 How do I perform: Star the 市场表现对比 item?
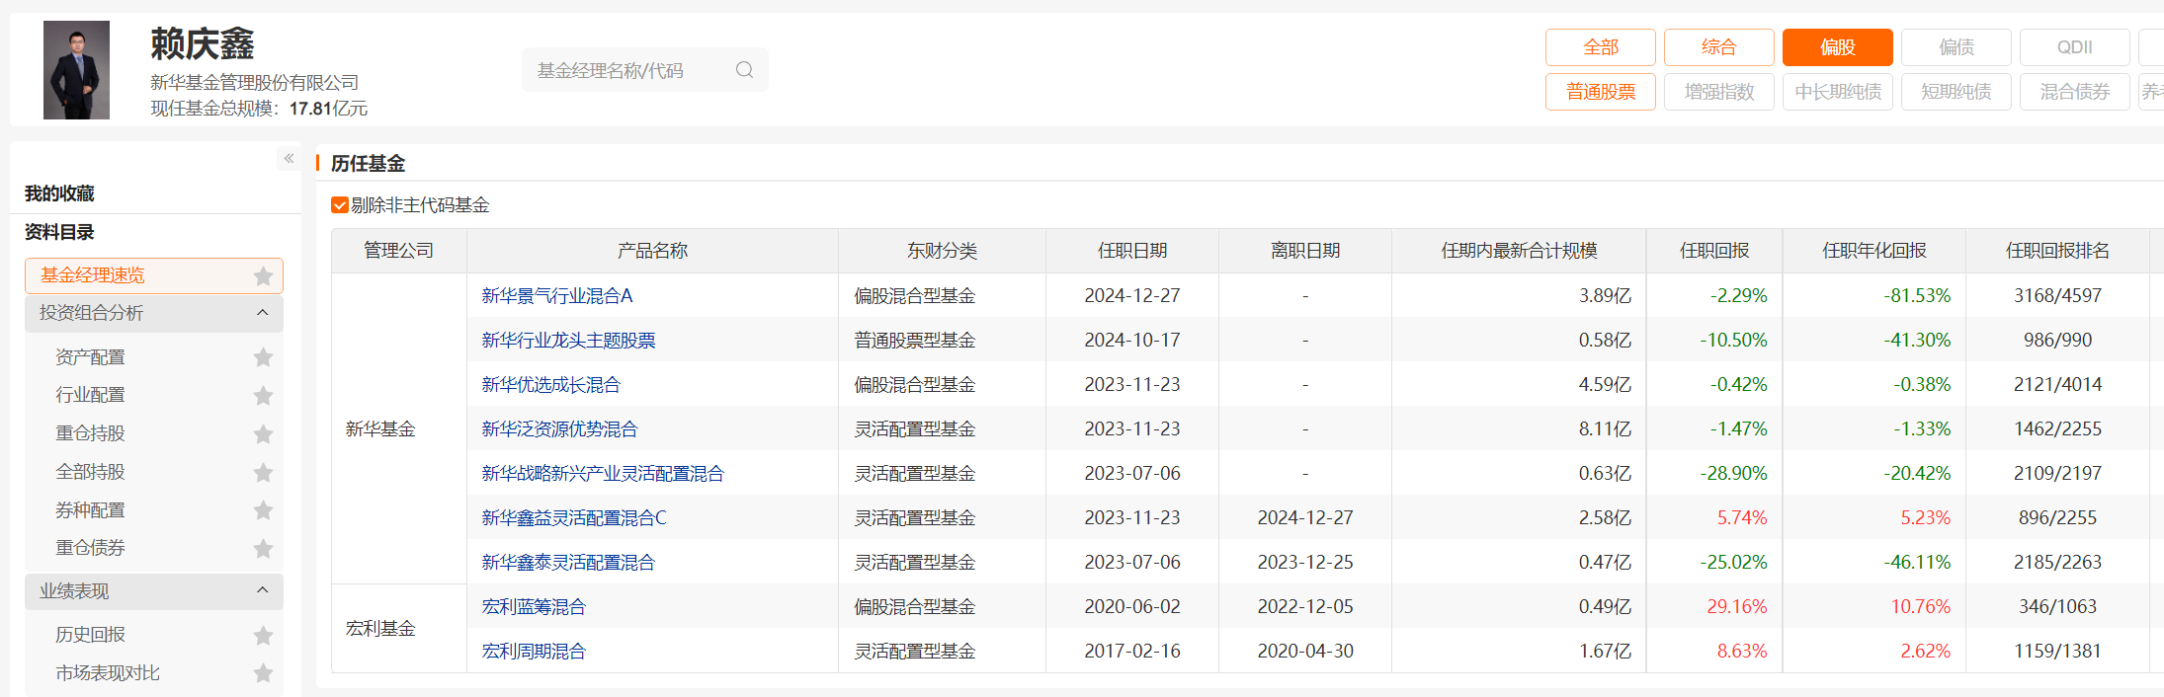[263, 673]
